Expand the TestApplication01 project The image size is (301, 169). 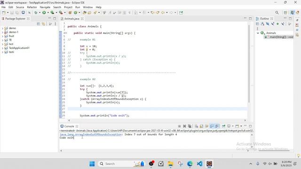pyautogui.click(x=2, y=48)
